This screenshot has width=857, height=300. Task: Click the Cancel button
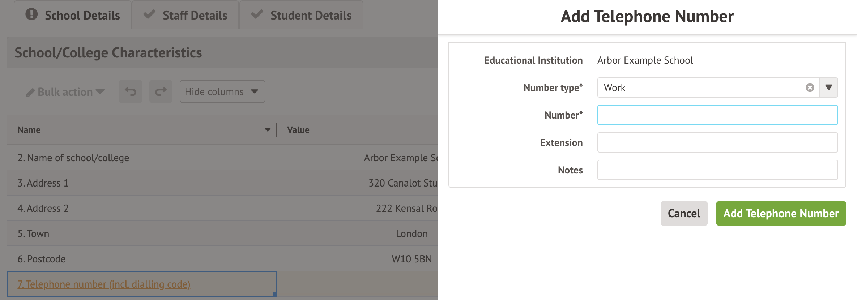click(683, 213)
